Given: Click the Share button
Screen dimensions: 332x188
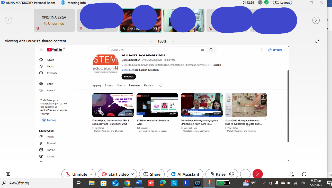Looking at the screenshot, I should 152,174.
